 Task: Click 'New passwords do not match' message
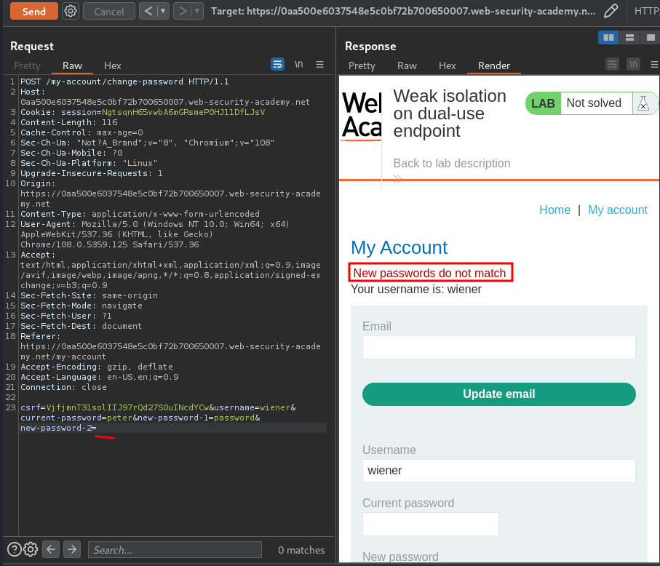(430, 273)
